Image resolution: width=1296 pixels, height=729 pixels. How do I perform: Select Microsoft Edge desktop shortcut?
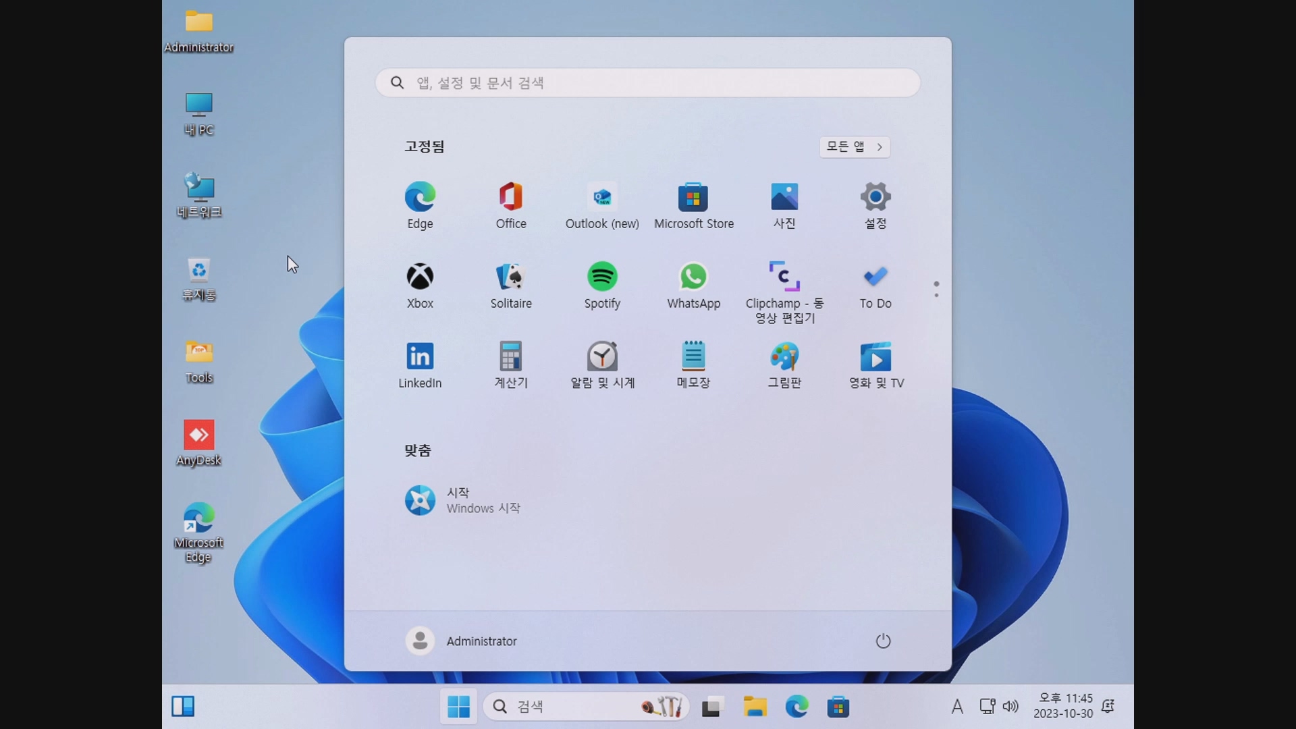click(199, 533)
